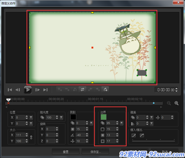Open ease options for opacity 100
This screenshot has height=158, width=185.
61,117
